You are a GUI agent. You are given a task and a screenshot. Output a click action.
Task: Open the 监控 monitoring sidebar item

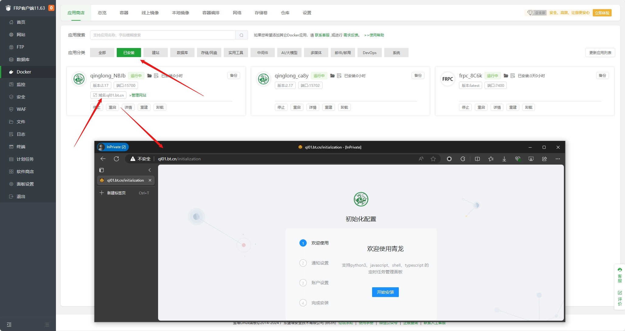point(28,84)
